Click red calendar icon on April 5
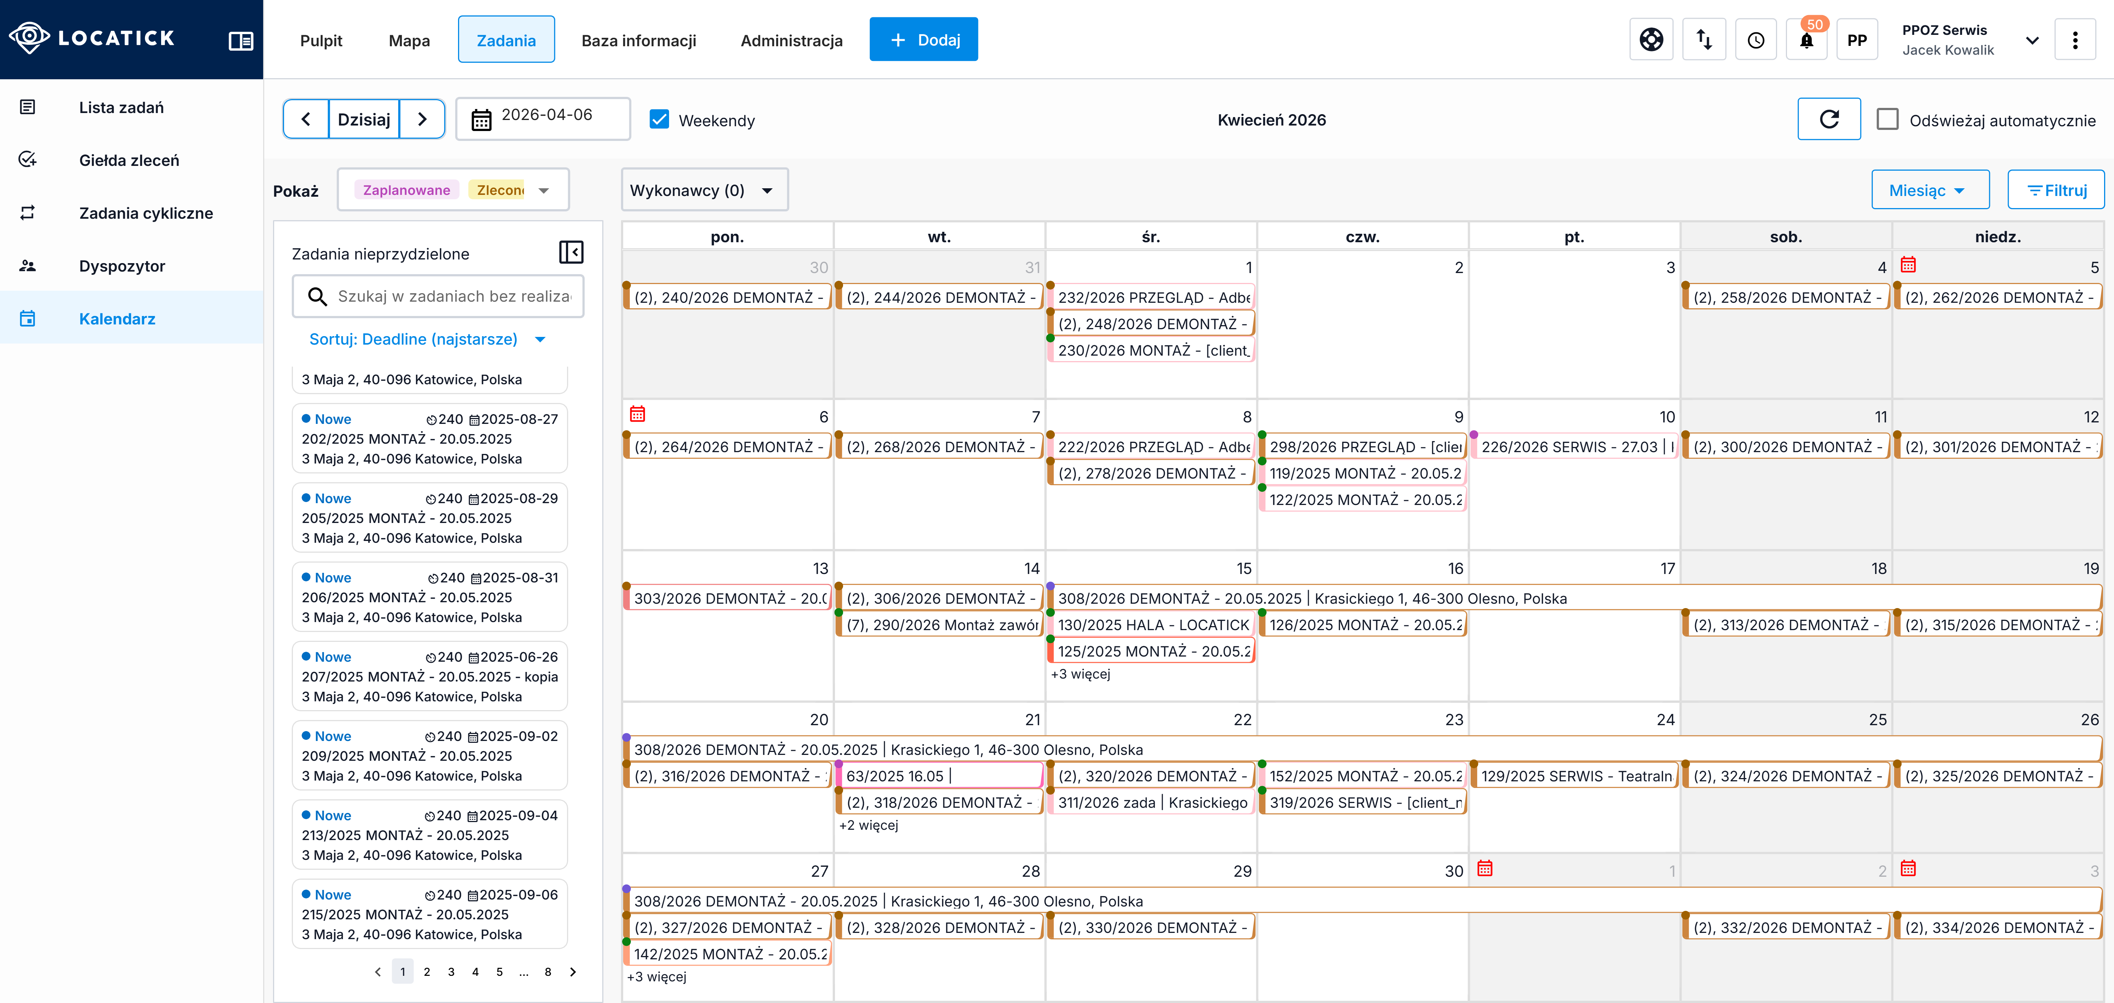This screenshot has width=2114, height=1003. click(1909, 264)
